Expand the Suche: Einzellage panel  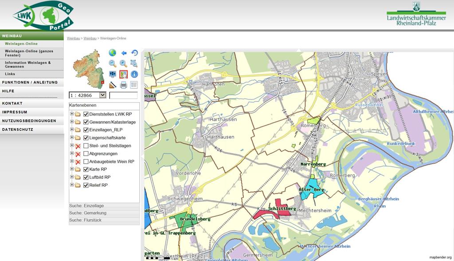point(104,206)
